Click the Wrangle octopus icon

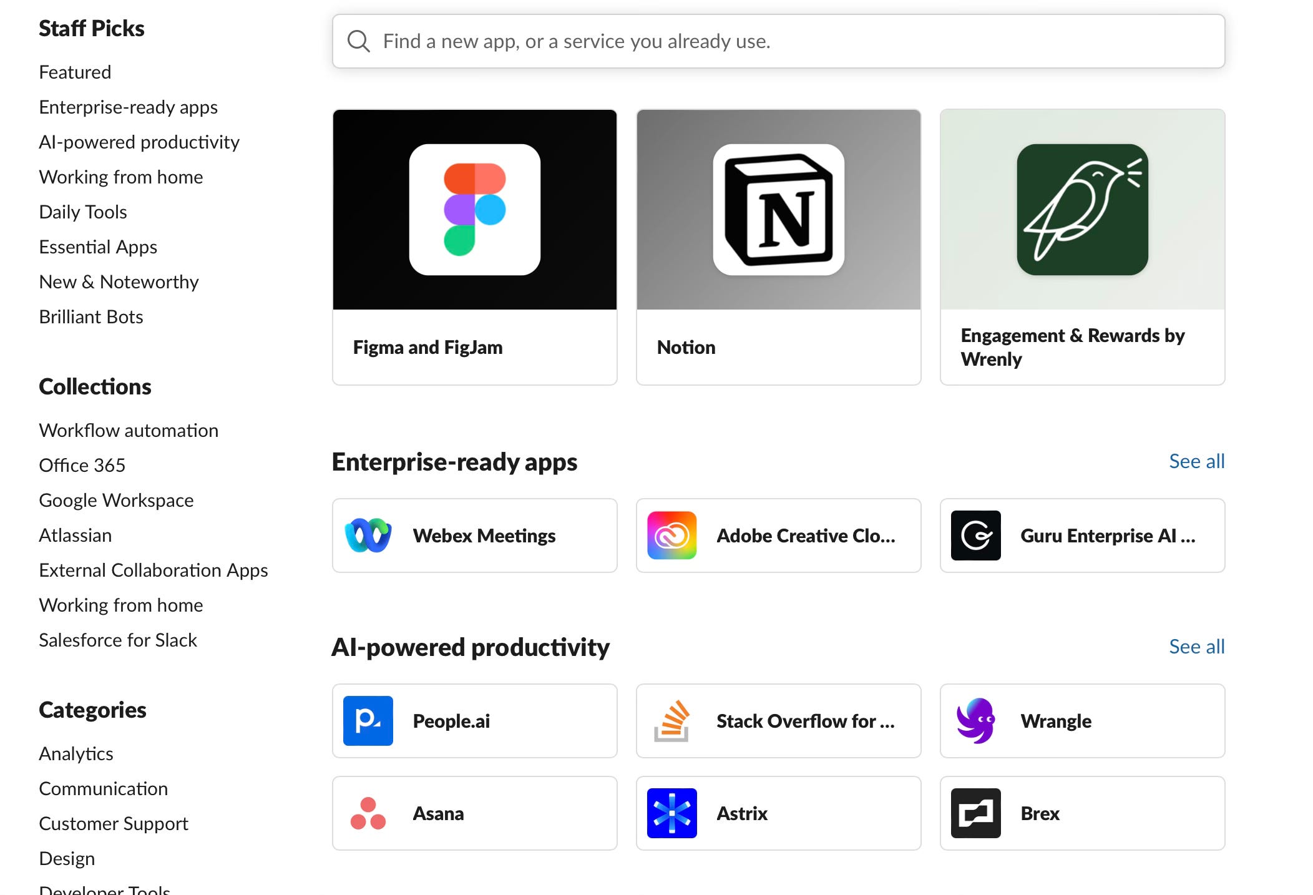(x=976, y=721)
